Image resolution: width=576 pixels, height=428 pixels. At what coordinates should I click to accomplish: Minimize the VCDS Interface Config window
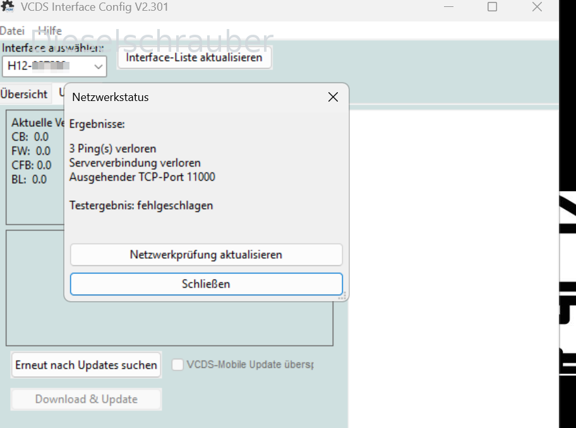coord(448,6)
